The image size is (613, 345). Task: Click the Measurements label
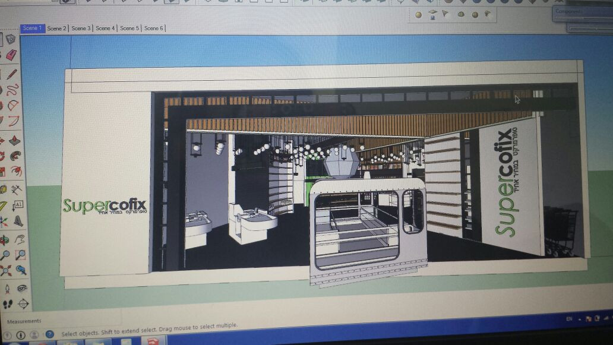(24, 321)
